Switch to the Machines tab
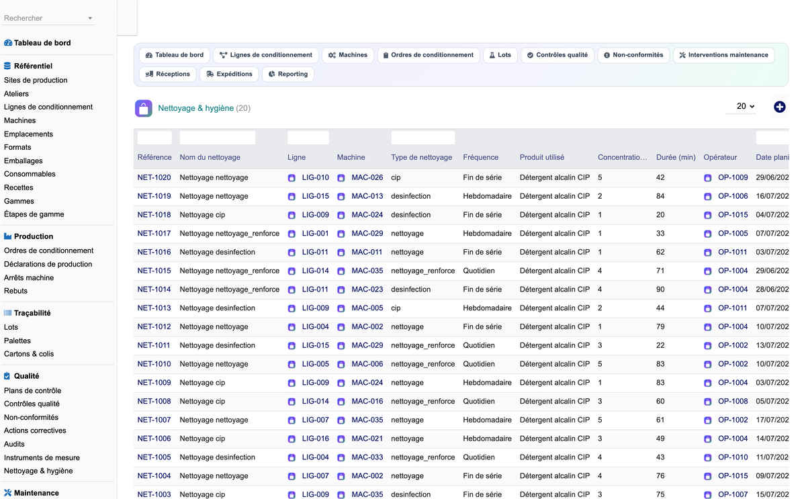This screenshot has width=806, height=499. tap(348, 55)
